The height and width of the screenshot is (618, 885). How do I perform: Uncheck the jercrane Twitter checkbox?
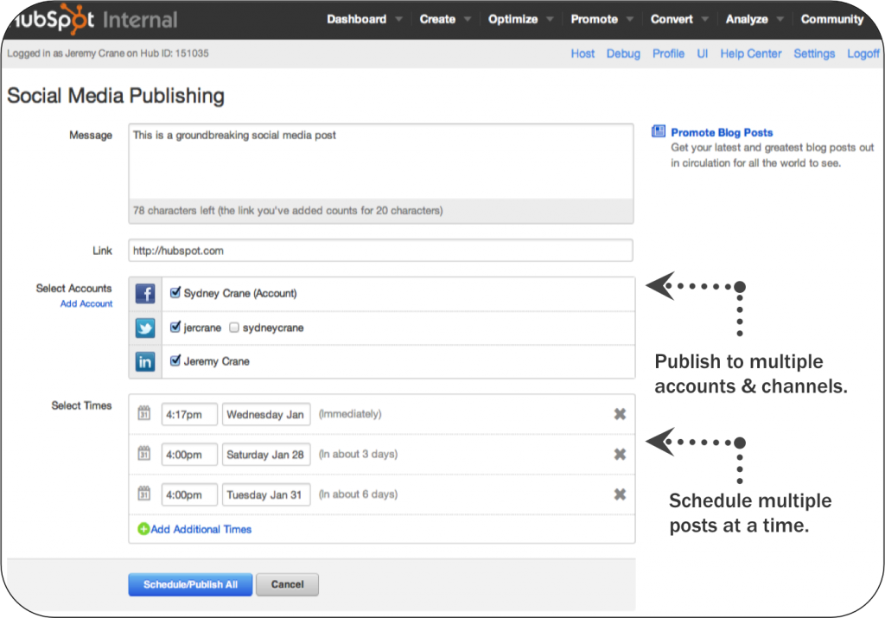175,327
